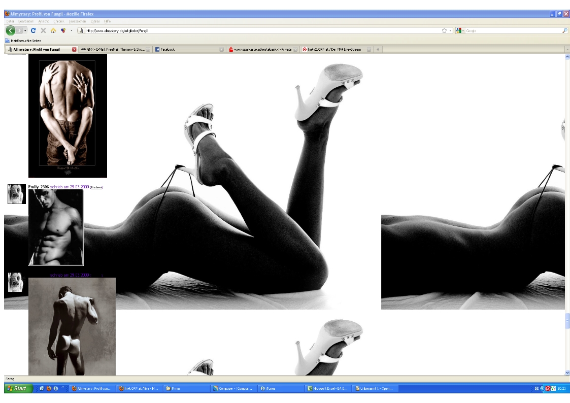Viewport: 570px width, 403px height.
Task: Show hidden tray icons with the arrow
Action: click(543, 388)
